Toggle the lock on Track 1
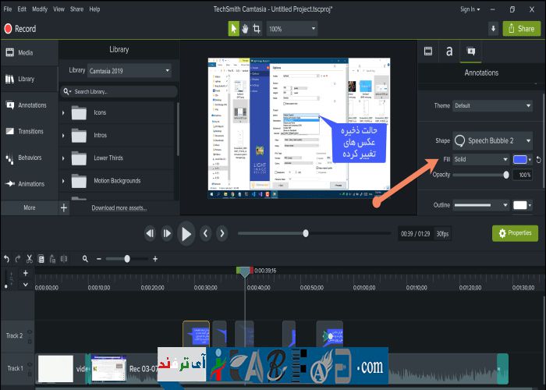Viewport: 546px width, 390px height. (x=30, y=373)
